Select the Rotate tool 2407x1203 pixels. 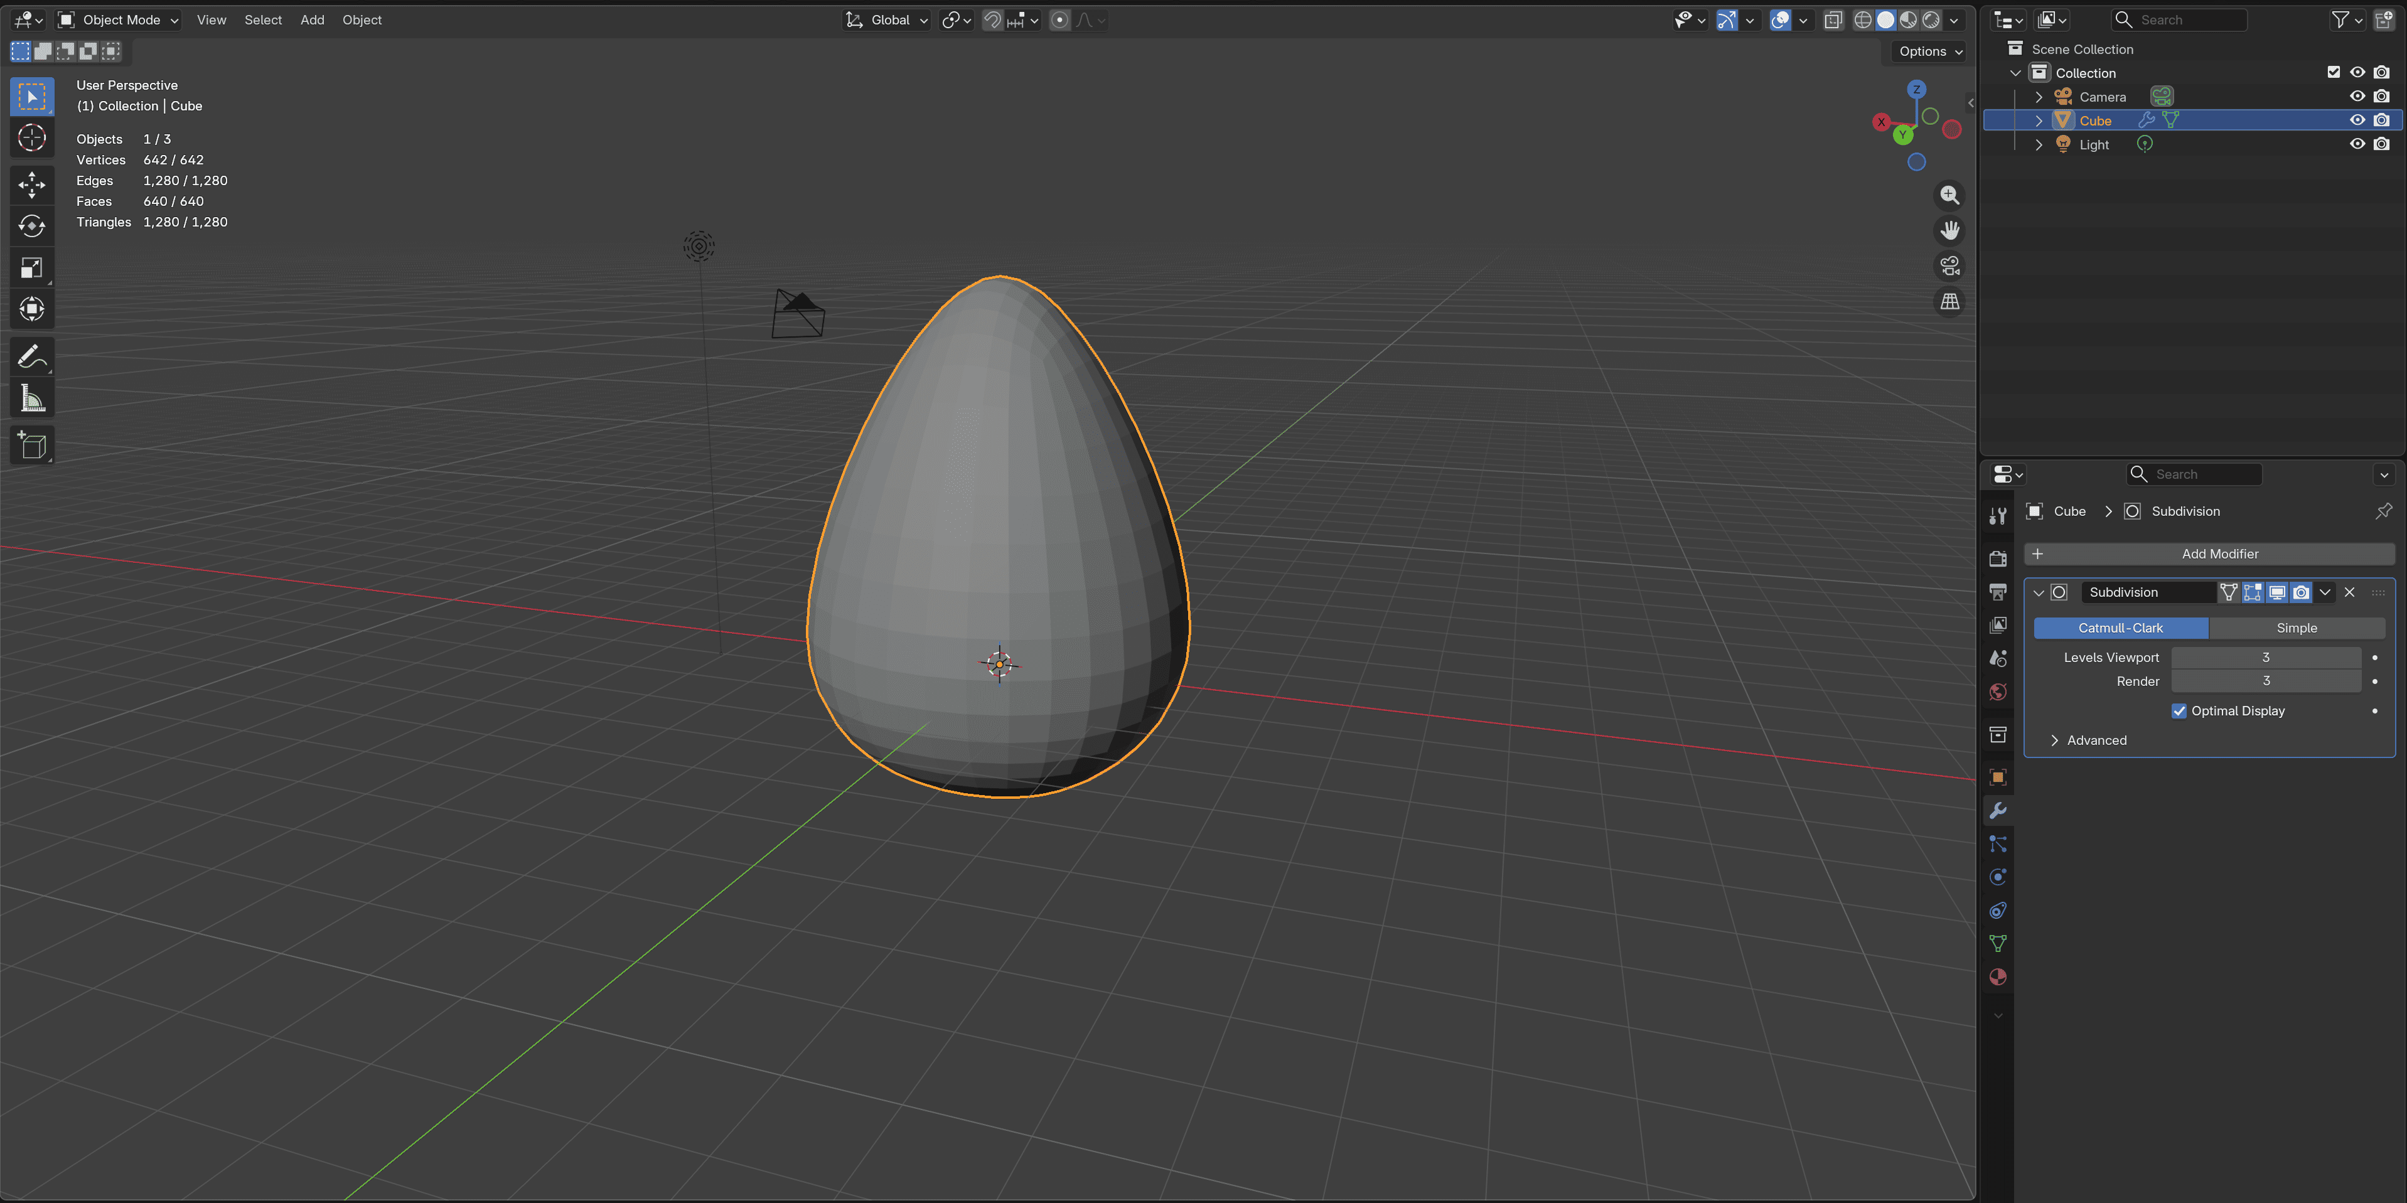32,226
